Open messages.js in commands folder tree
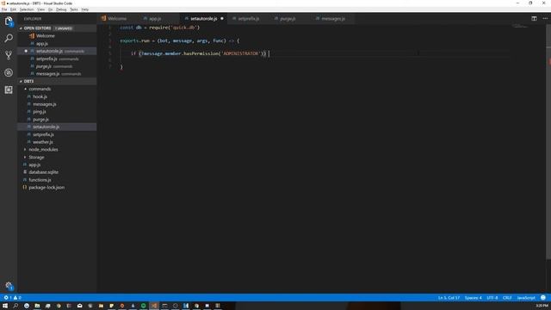Screen dimensions: 551x310 tap(44, 104)
